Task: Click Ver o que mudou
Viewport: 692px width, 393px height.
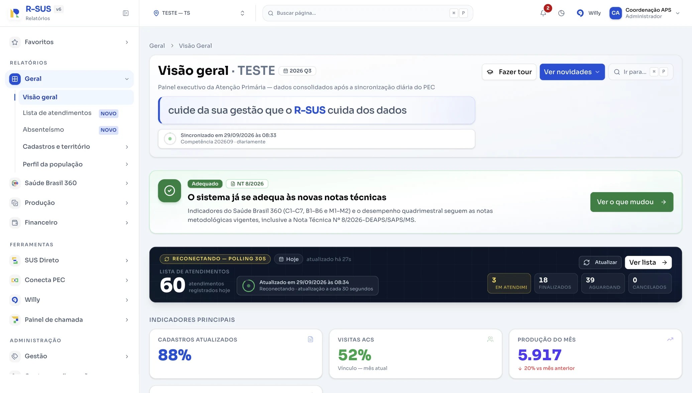Action: point(631,202)
